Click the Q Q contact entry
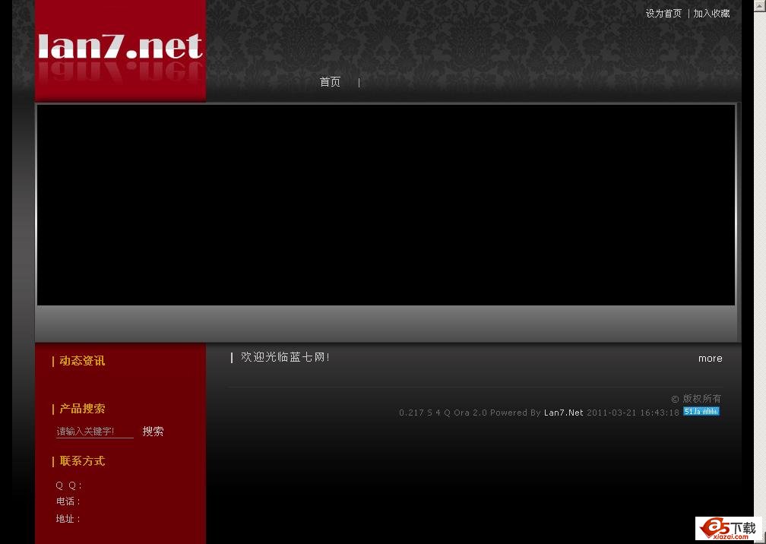 point(68,485)
